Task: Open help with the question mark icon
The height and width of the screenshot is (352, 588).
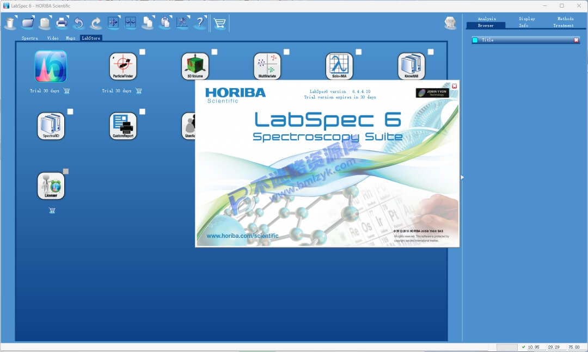Action: [200, 23]
